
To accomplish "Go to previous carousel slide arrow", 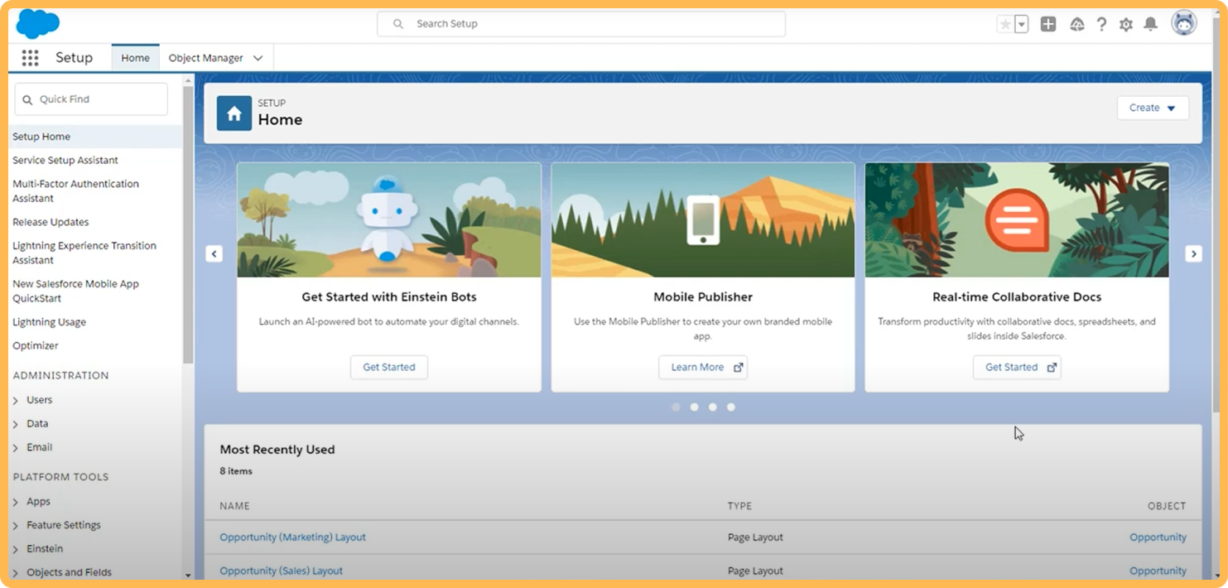I will click(214, 253).
